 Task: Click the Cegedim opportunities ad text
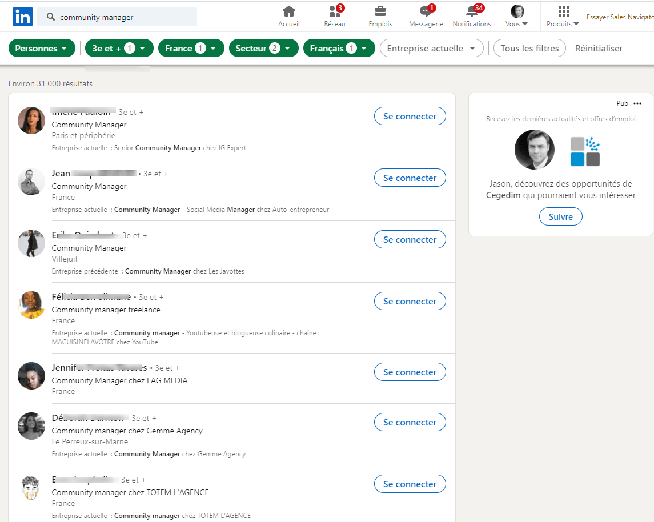pyautogui.click(x=560, y=190)
